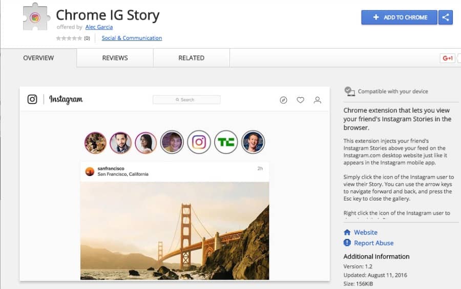
Task: Open the Instagram logo story circle
Action: coord(199,142)
